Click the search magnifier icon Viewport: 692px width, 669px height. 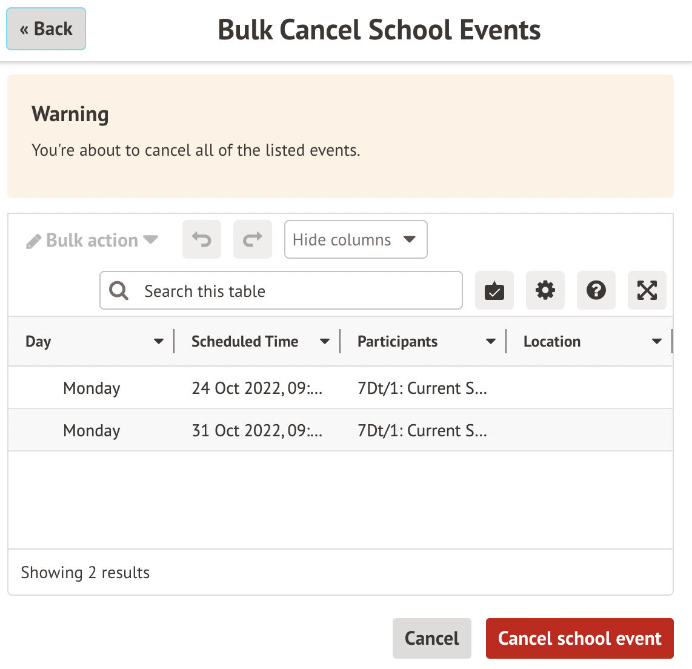coord(119,291)
